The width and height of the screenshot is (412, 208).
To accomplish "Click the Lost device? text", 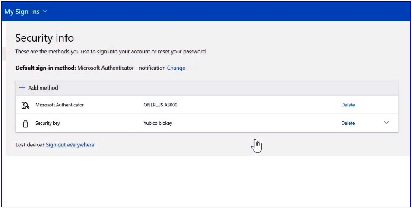I will [30, 145].
